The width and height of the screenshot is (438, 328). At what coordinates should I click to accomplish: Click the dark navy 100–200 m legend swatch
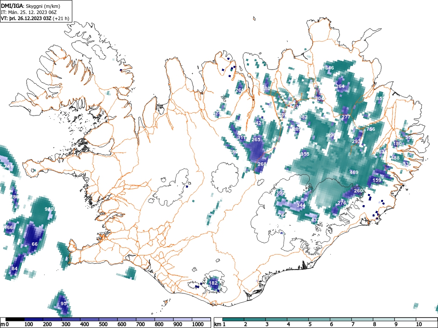34,319
